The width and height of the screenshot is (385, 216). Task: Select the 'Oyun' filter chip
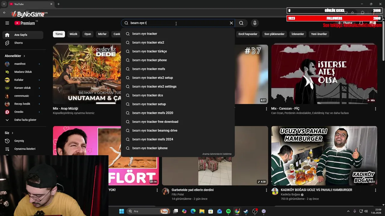click(88, 34)
